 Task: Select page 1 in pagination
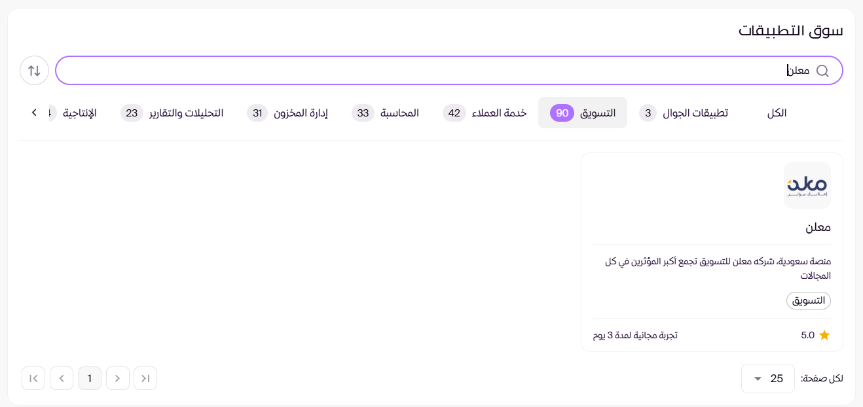pos(90,378)
